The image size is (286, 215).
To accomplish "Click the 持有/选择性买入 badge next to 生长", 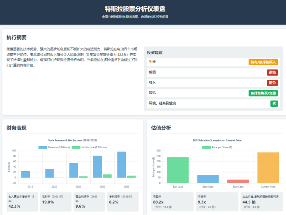I will point(263,62).
